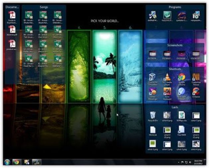The width and height of the screenshot is (209, 168).
Task: Select sshot-6.png thumbnail in Lasts
Action: (x=167, y=117)
